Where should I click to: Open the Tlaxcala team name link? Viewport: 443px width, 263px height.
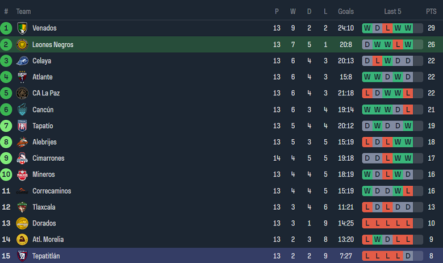coord(44,207)
